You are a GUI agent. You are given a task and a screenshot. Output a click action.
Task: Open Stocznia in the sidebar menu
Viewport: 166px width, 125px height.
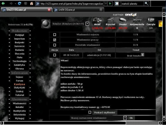(x=20, y=54)
